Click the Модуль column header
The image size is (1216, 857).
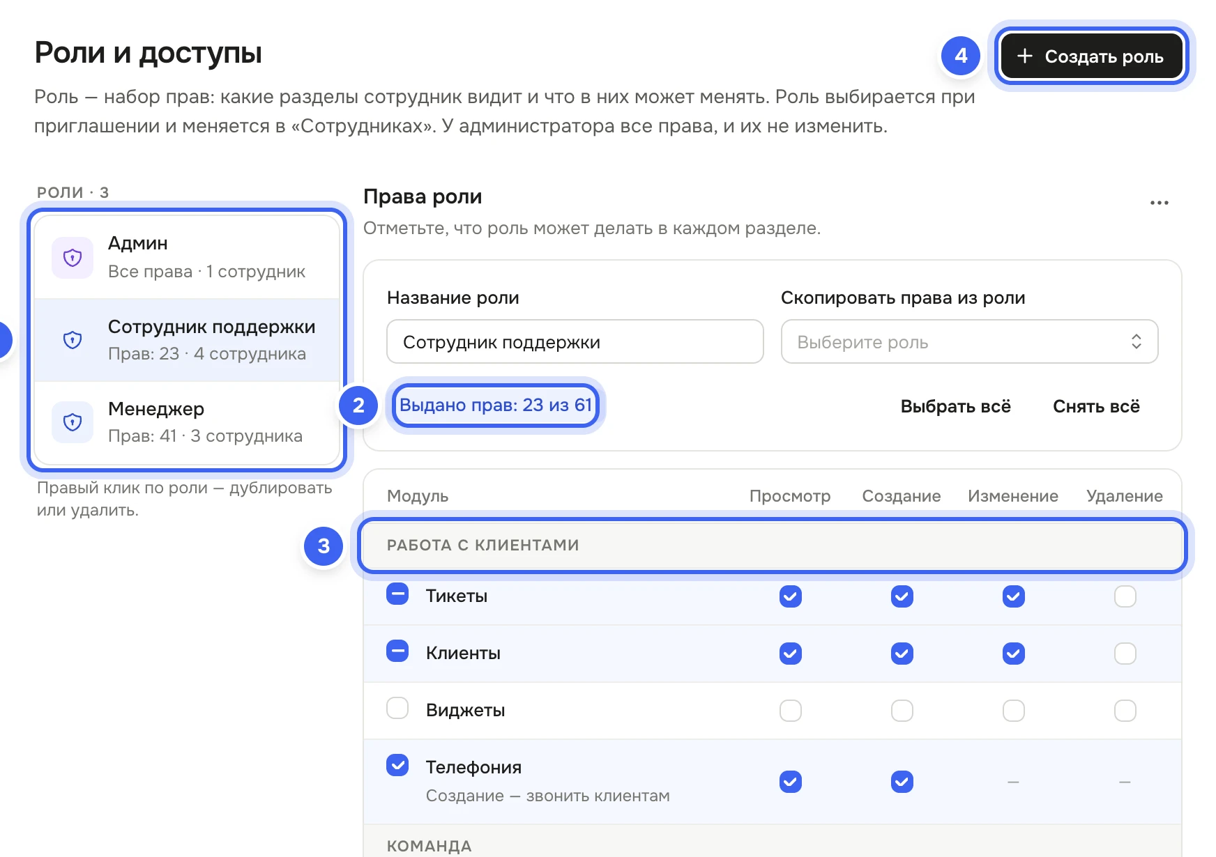pos(418,496)
